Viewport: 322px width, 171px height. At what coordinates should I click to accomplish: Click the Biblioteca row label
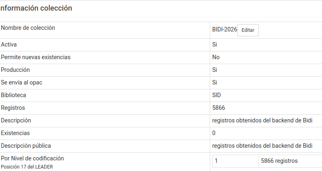14,95
